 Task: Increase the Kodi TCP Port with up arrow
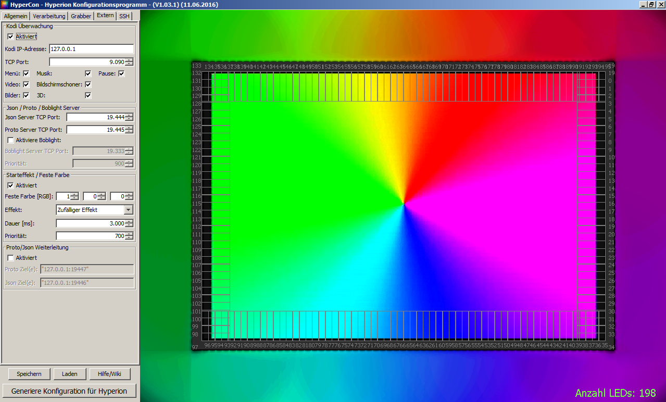(129, 60)
